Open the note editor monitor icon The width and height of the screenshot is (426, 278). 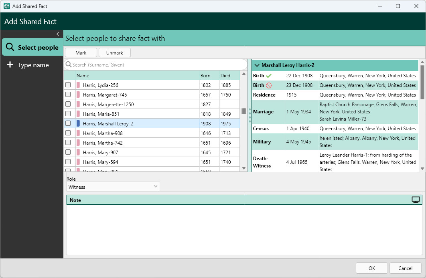[416, 200]
